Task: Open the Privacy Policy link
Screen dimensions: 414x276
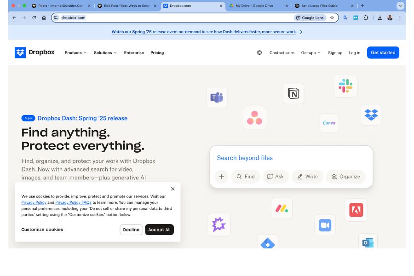Action: [34, 202]
